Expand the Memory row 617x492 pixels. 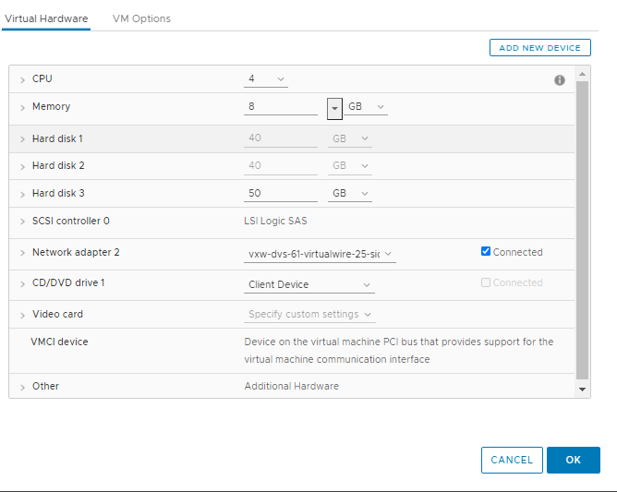click(x=22, y=107)
